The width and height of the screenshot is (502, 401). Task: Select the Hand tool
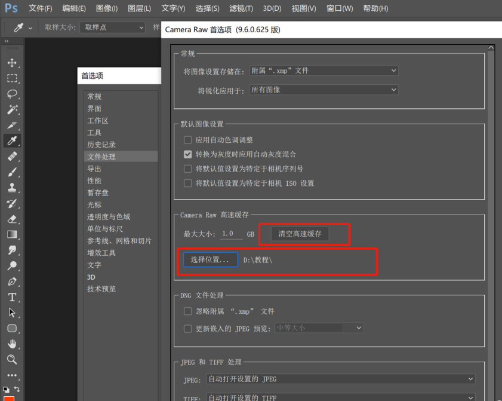(x=12, y=344)
